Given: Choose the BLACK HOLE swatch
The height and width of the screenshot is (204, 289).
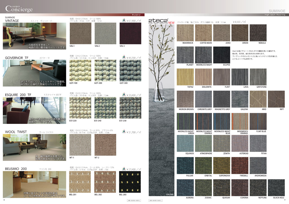Looking at the screenshot, I should click(x=277, y=188).
